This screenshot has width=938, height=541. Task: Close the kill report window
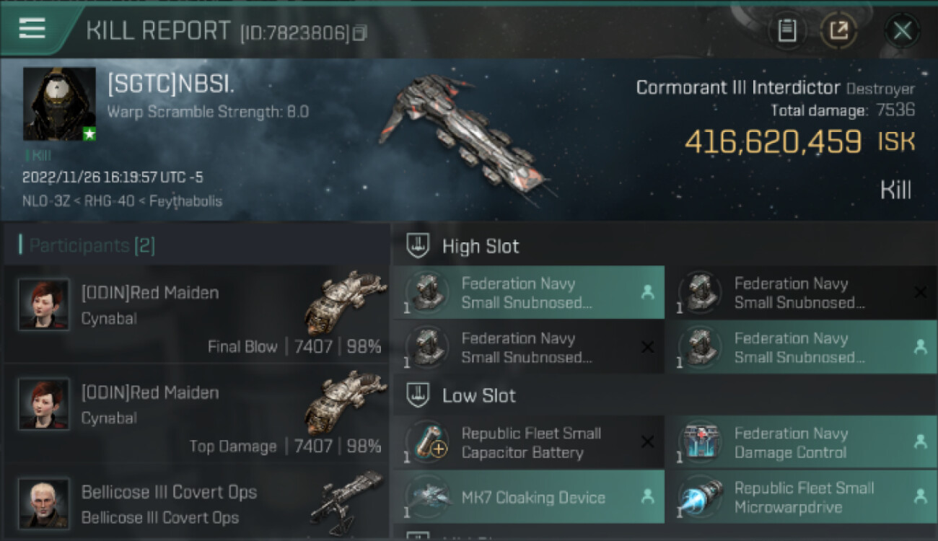click(902, 30)
